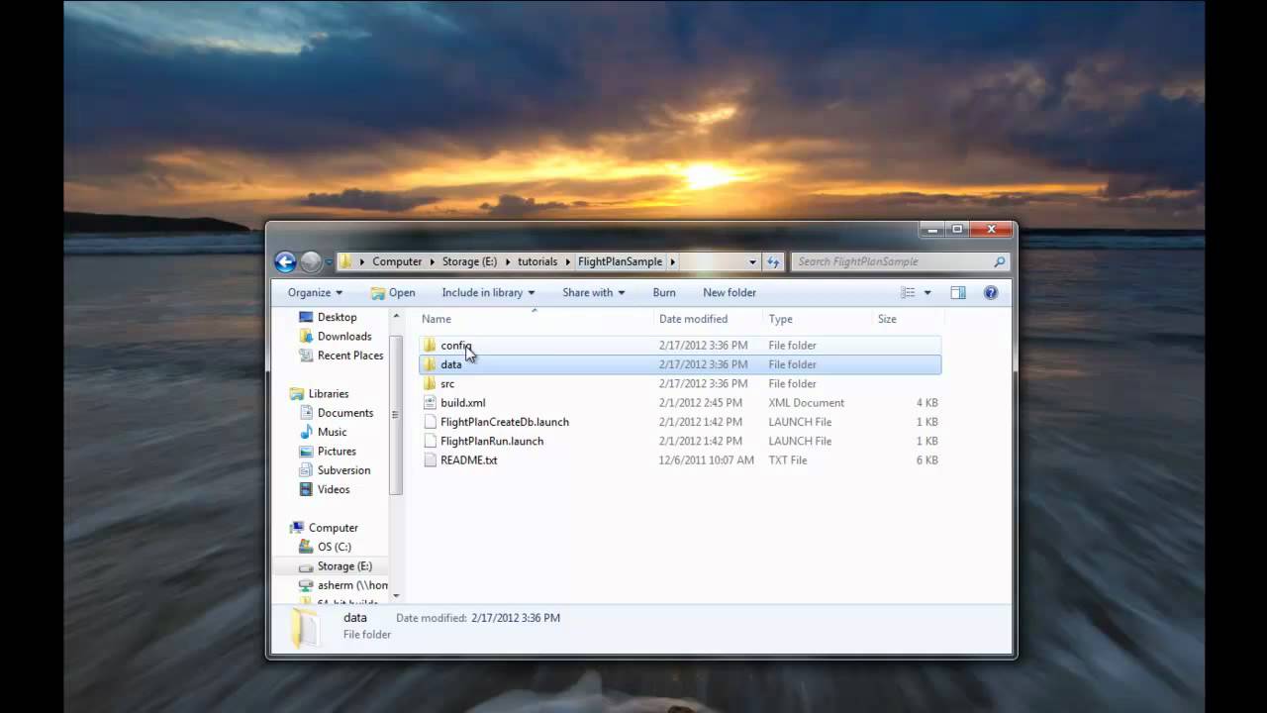Click the Videos library icon

point(306,489)
